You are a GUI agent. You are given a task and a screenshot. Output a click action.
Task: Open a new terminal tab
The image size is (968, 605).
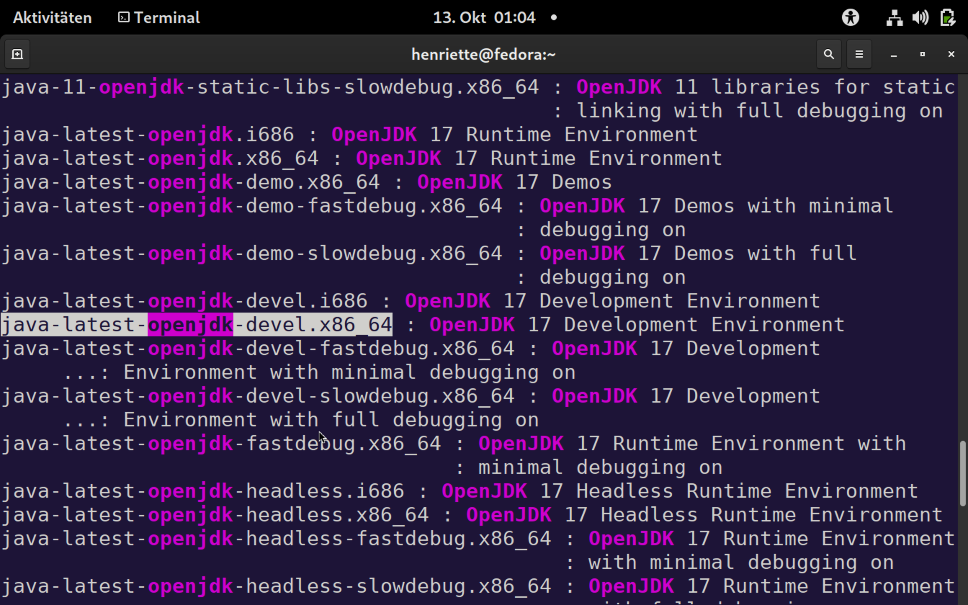[17, 54]
